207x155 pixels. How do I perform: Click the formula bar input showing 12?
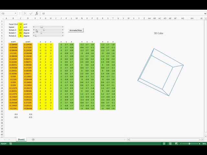click(122, 14)
